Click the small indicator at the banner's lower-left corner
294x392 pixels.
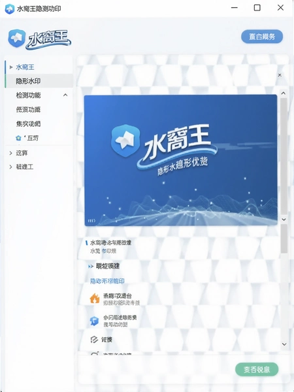point(91,221)
